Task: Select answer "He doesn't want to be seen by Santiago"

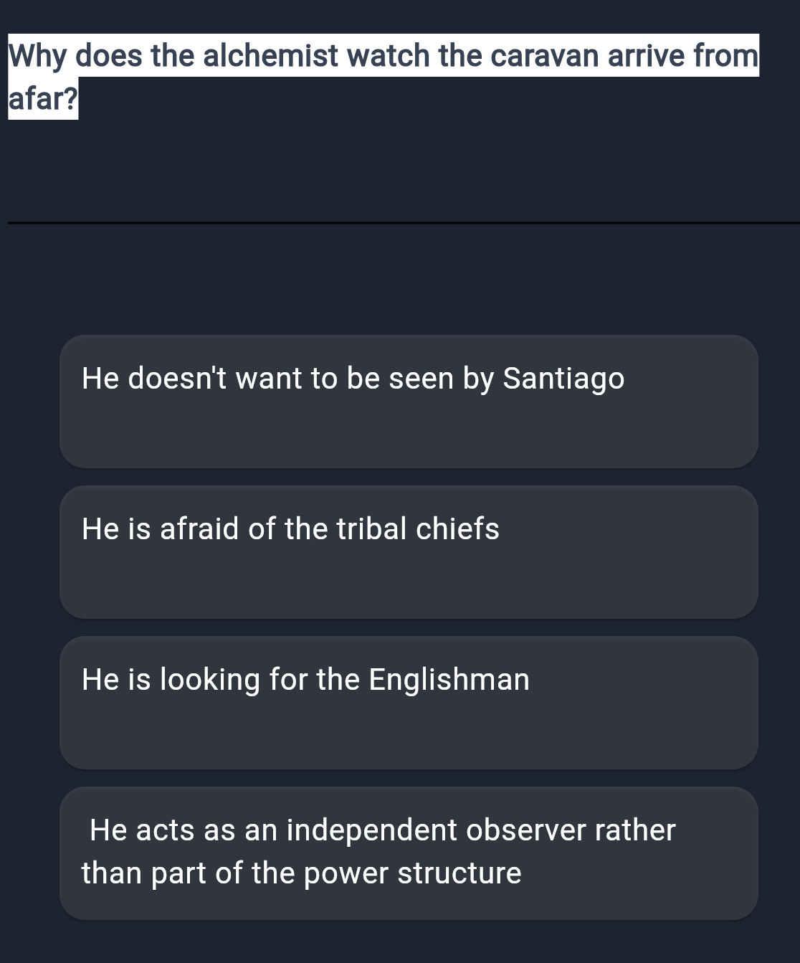Action: coord(409,402)
